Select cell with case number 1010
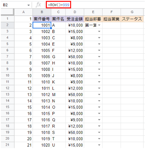 pyautogui.click(x=42, y=82)
